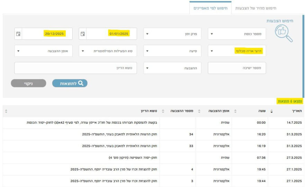
Task: Sort results by תאריך column arrow
Action: (x=271, y=112)
